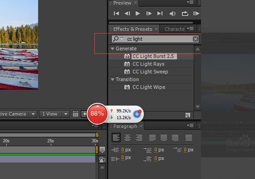Open the Preview panel options menu
Image resolution: width=255 pixels, height=179 pixels.
pos(190,2)
